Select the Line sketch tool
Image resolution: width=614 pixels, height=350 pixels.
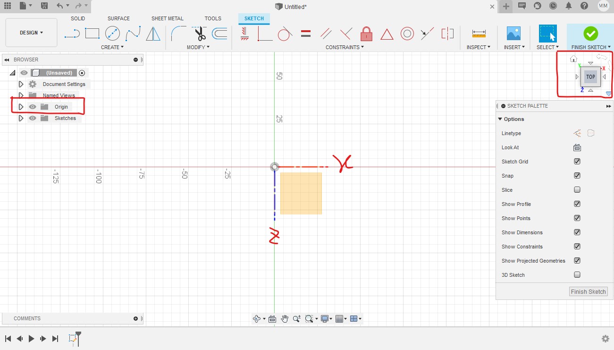tap(72, 34)
